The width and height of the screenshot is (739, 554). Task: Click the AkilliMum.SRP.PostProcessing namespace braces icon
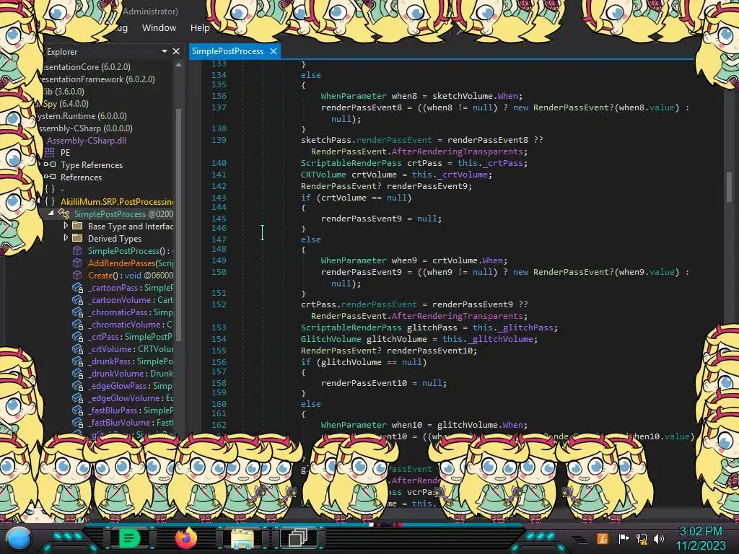[x=50, y=201]
